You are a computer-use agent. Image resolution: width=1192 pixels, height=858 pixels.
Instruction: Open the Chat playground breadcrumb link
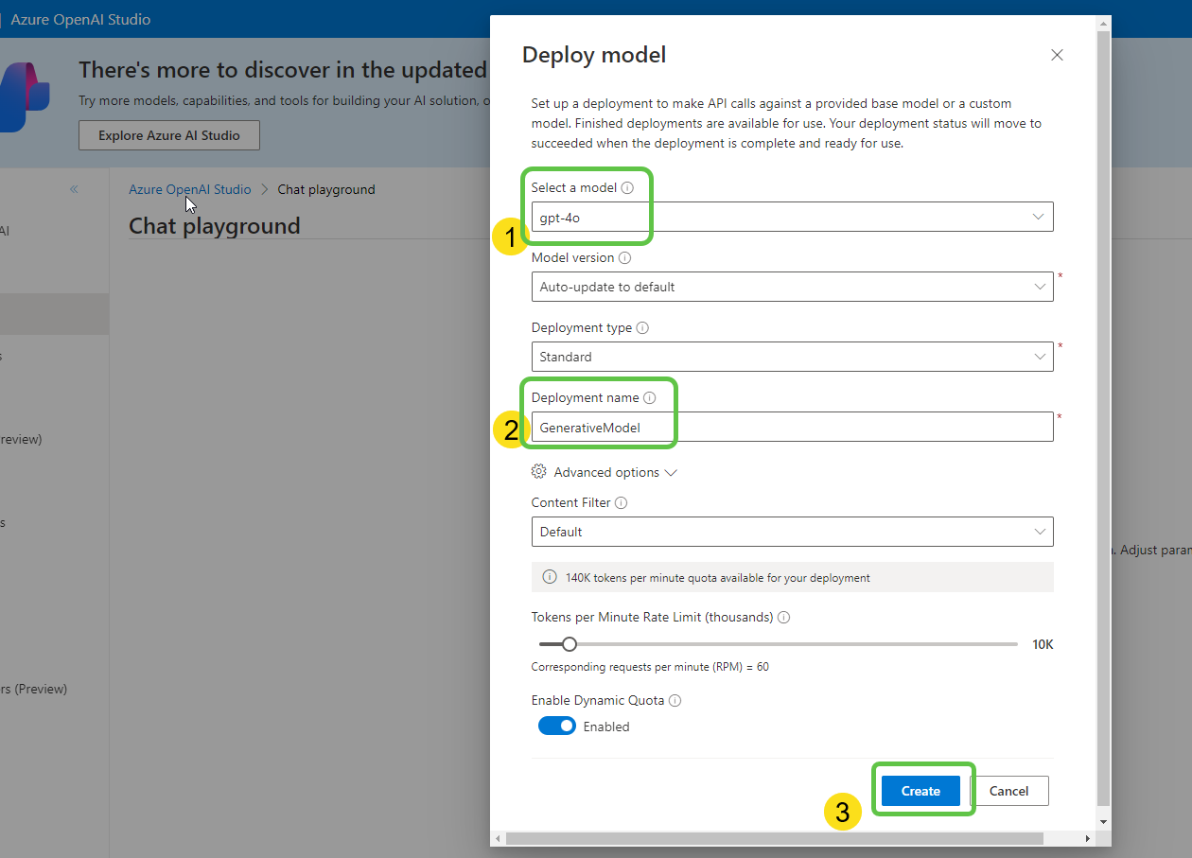click(x=326, y=188)
